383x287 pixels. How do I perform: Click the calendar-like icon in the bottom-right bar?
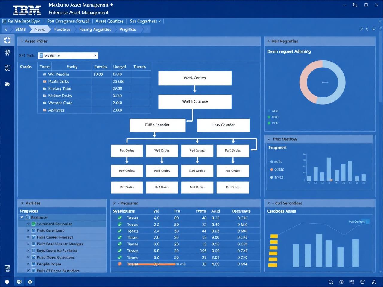click(363, 282)
